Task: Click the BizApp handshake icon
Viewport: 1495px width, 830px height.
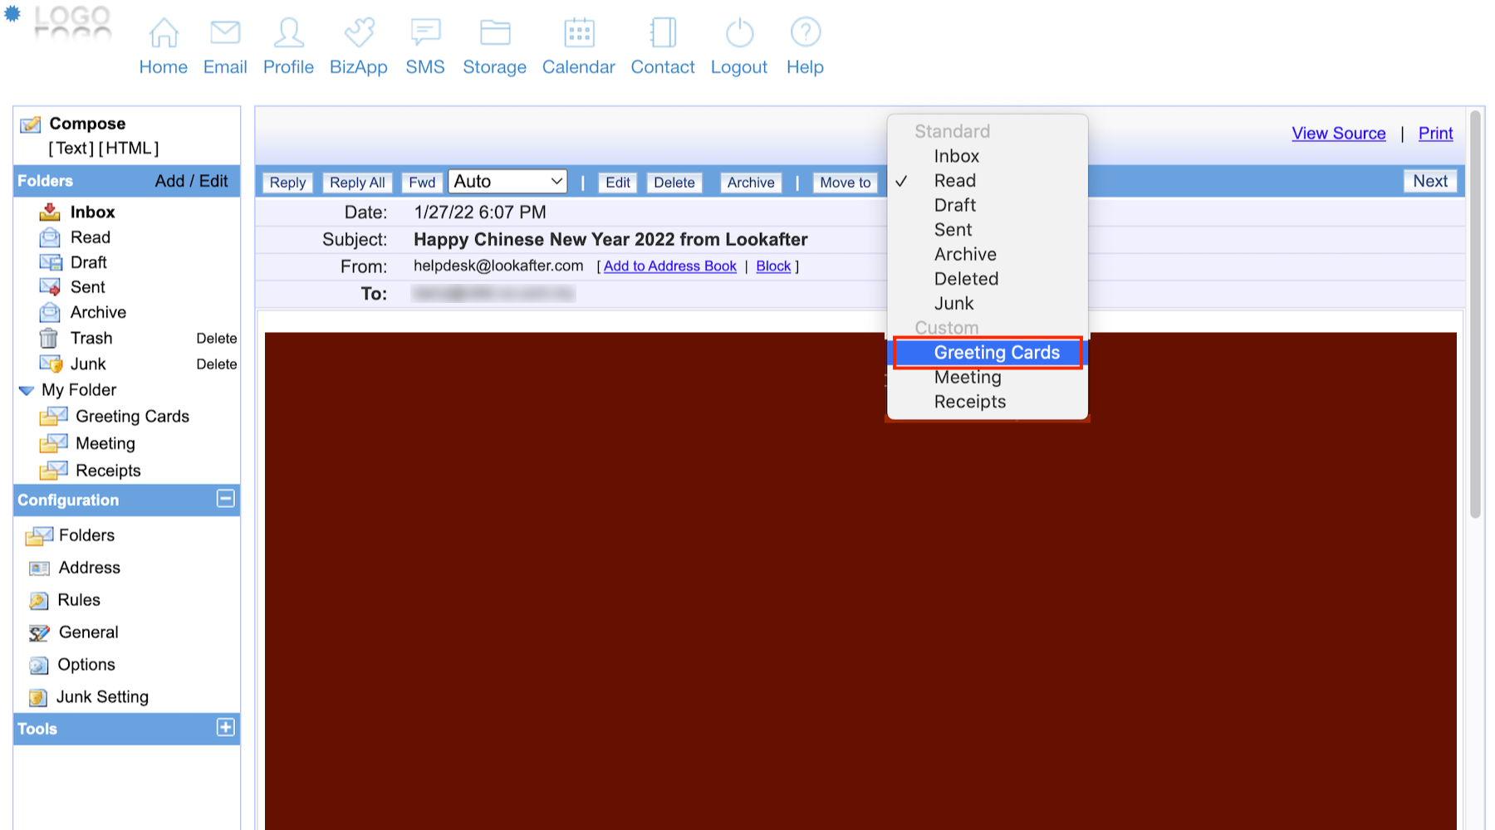Action: (x=359, y=33)
